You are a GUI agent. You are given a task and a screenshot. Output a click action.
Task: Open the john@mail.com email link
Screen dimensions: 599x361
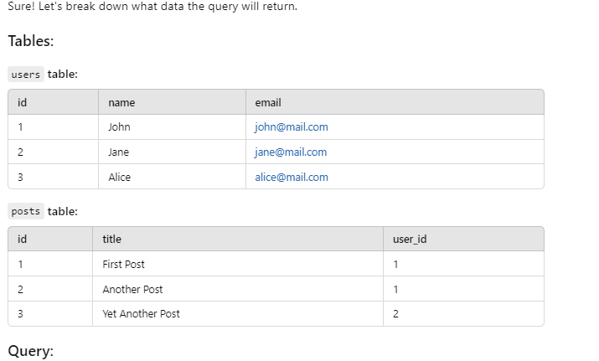[x=291, y=127]
